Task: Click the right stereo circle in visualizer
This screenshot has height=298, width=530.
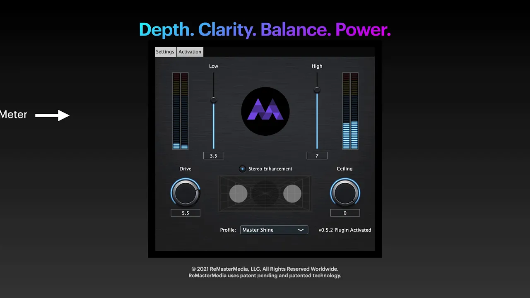Action: pyautogui.click(x=292, y=194)
